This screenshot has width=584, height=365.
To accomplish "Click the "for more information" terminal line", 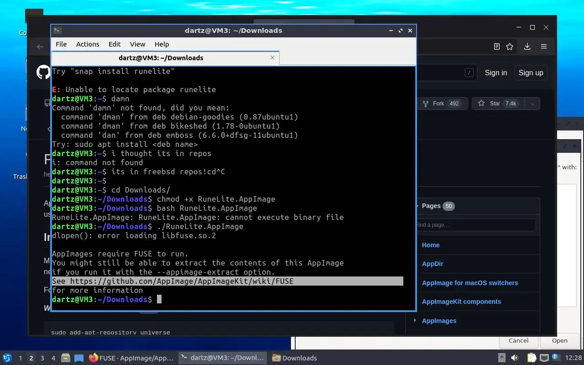I will click(97, 290).
